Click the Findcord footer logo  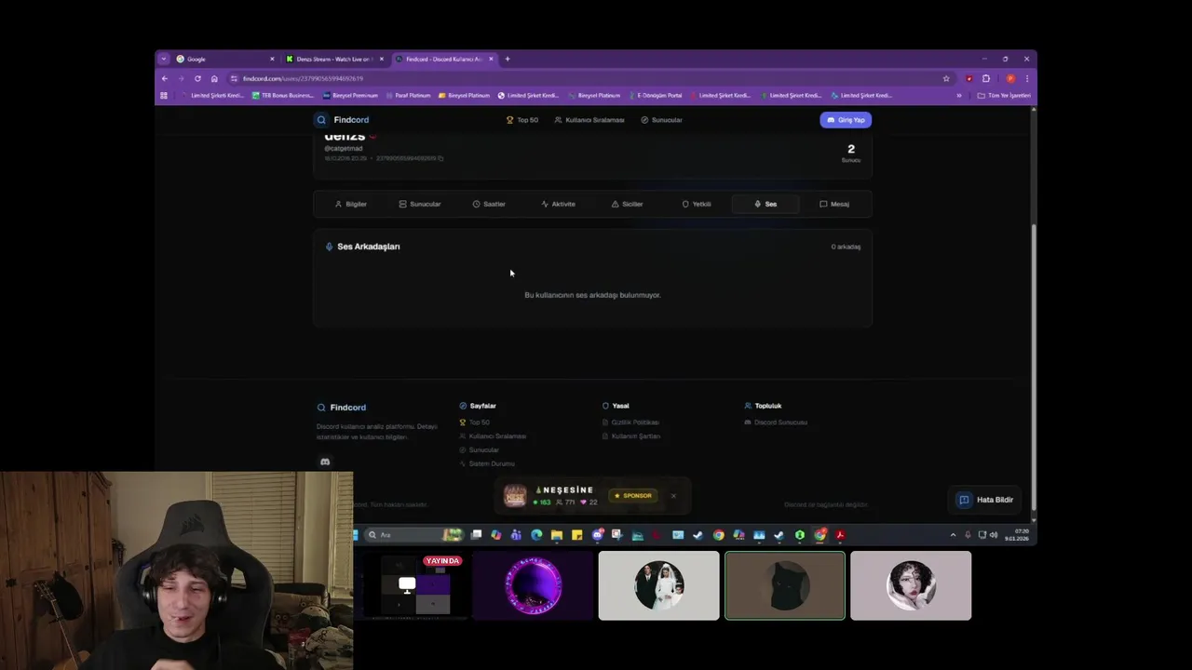coord(342,408)
